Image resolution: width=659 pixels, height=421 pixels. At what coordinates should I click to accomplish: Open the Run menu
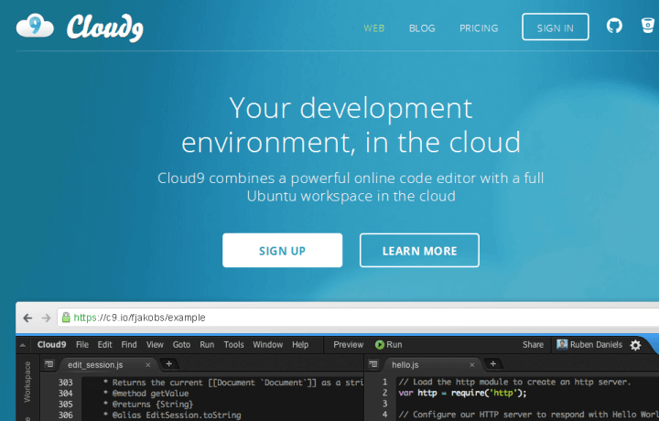tap(207, 344)
